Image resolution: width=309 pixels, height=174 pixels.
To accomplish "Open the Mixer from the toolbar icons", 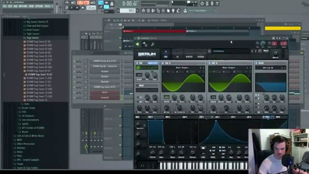I will coord(163,11).
